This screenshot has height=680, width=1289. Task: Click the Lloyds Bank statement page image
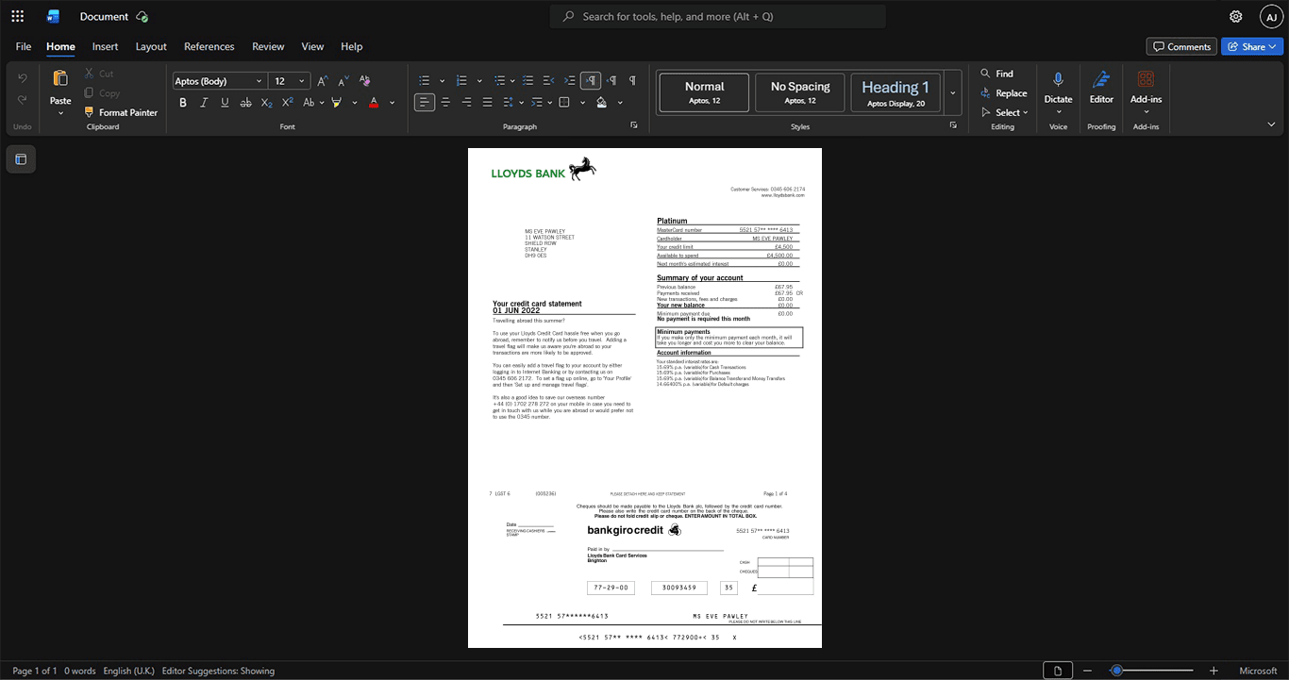click(644, 398)
